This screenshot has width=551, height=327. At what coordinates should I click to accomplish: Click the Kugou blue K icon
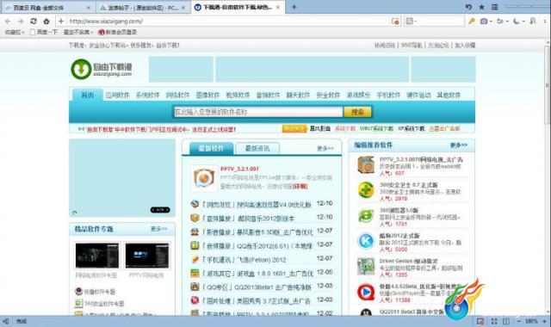(x=366, y=241)
